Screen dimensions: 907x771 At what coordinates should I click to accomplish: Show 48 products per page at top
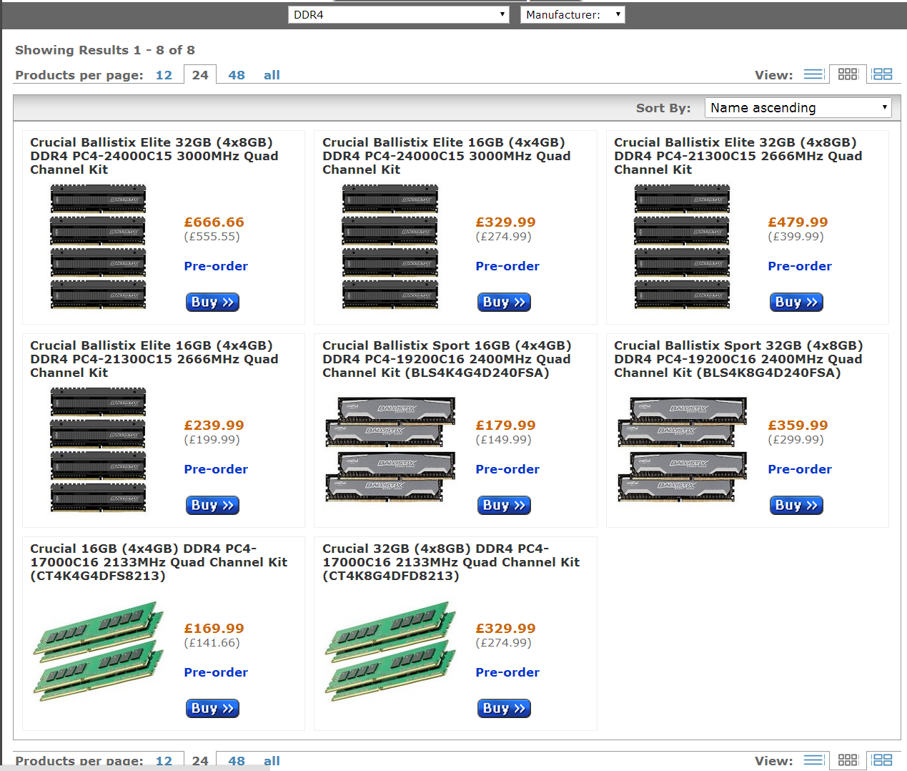point(237,75)
